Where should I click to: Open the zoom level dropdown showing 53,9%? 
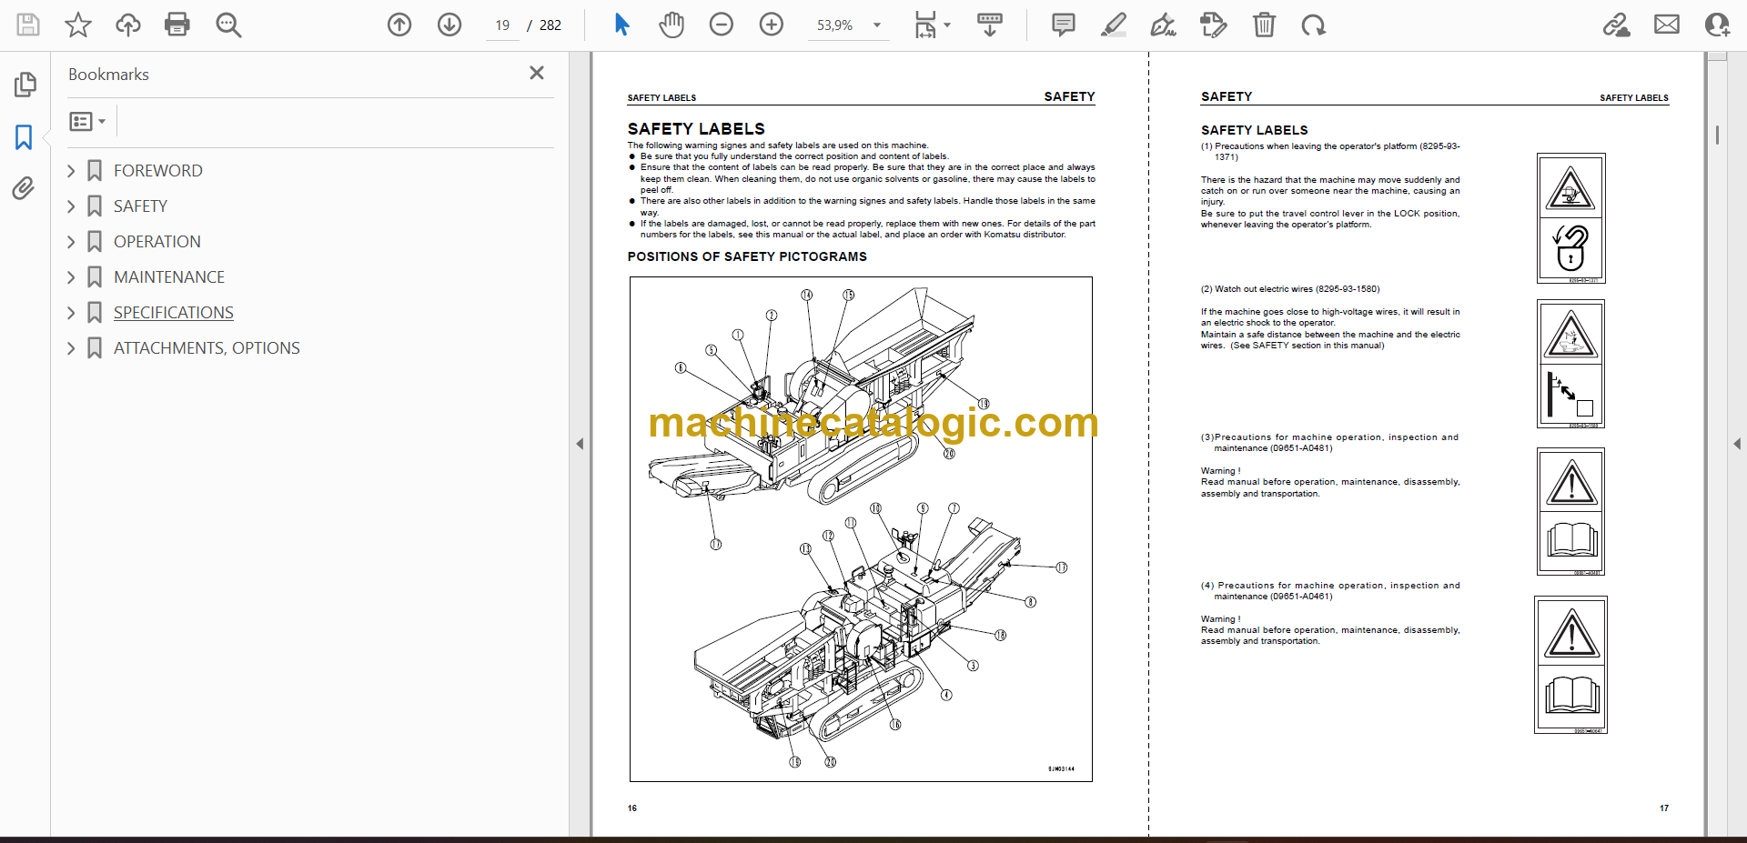[x=848, y=25]
